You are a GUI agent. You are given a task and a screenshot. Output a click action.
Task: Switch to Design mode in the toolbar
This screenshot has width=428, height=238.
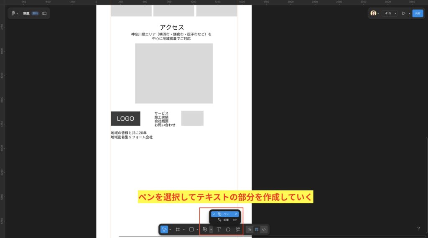point(257,229)
